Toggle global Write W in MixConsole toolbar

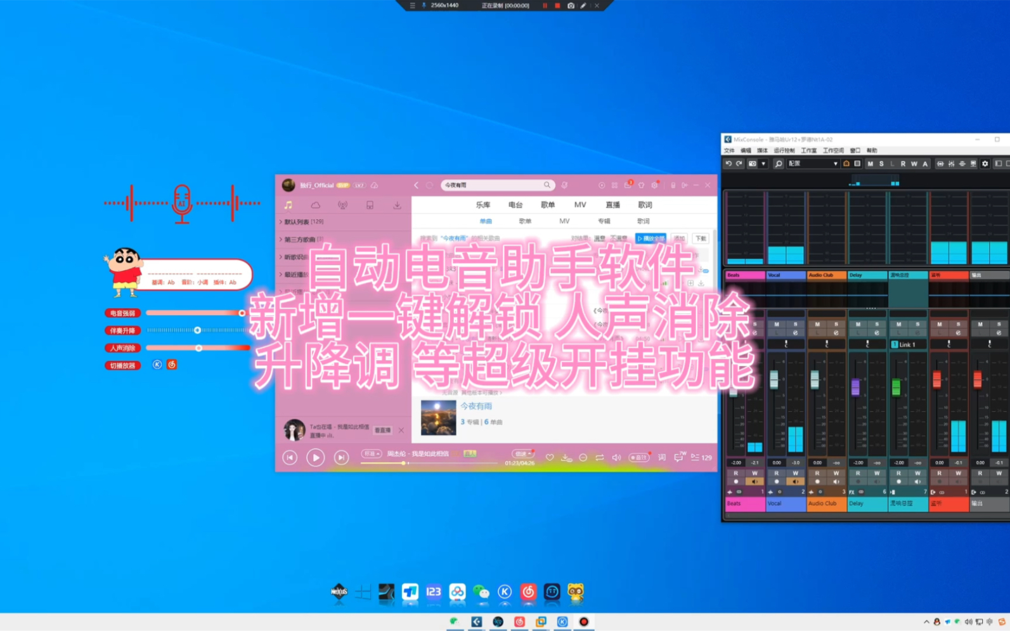914,164
